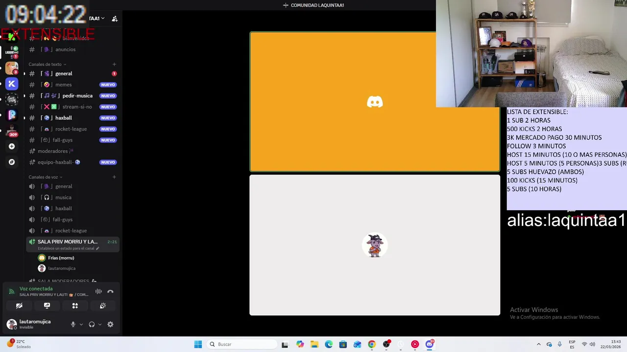
Task: Open the moderadores channel
Action: (72, 151)
